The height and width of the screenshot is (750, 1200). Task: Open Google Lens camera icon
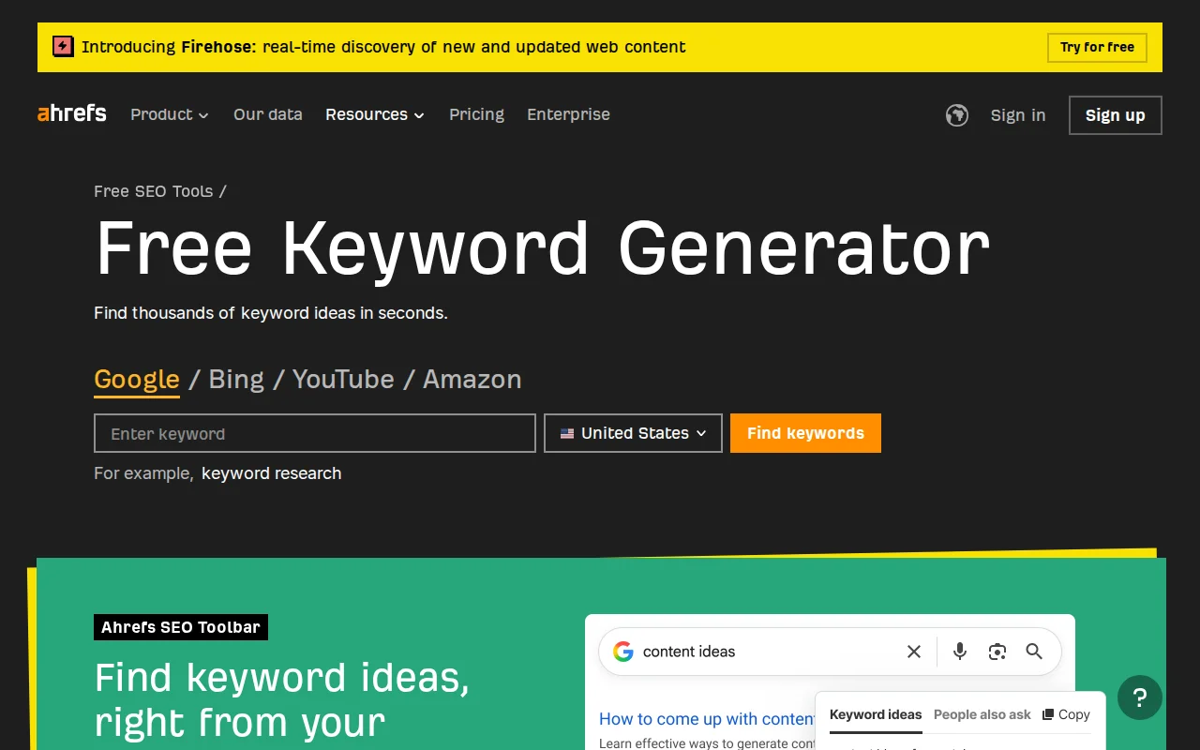pyautogui.click(x=997, y=651)
